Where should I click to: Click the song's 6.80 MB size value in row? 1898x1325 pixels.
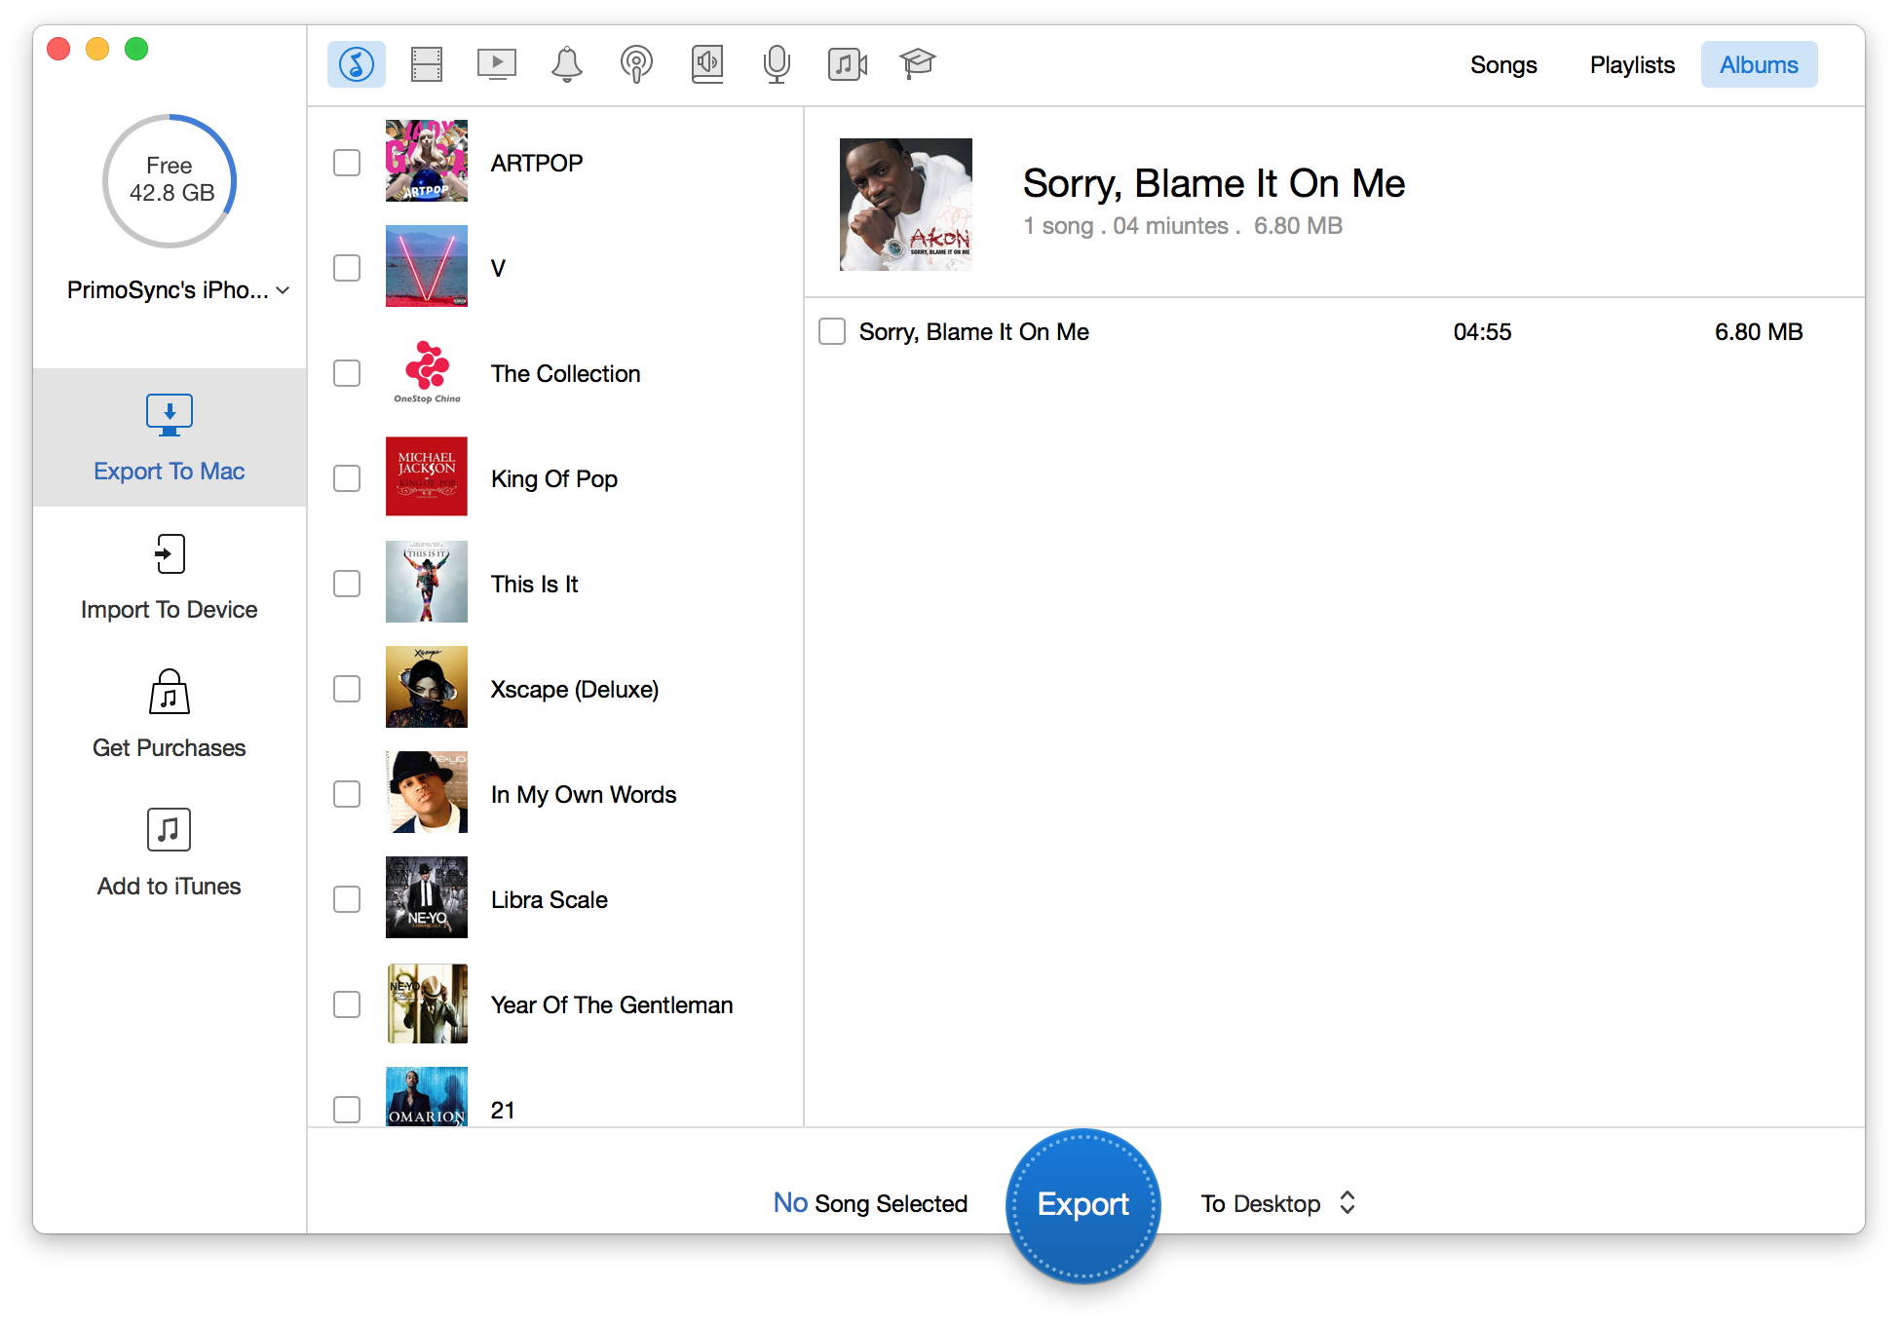(x=1759, y=332)
